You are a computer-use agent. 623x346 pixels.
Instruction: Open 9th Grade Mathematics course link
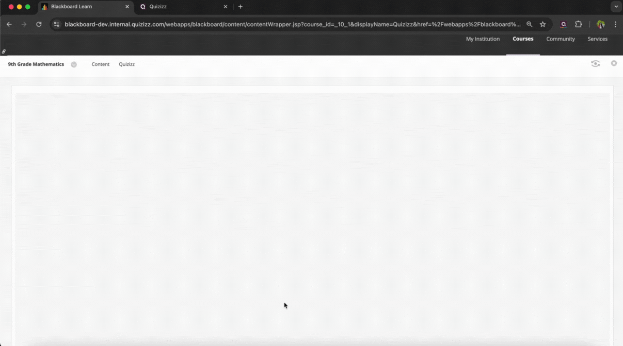tap(36, 64)
